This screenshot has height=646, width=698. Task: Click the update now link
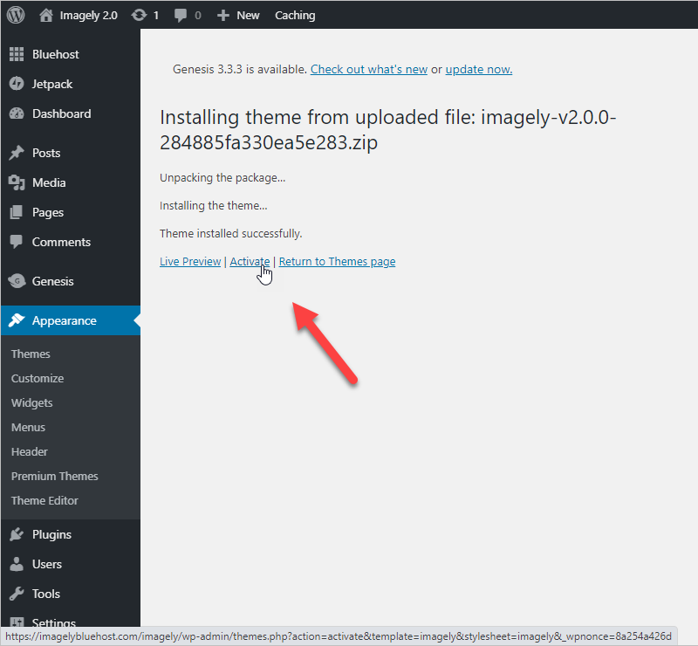479,70
